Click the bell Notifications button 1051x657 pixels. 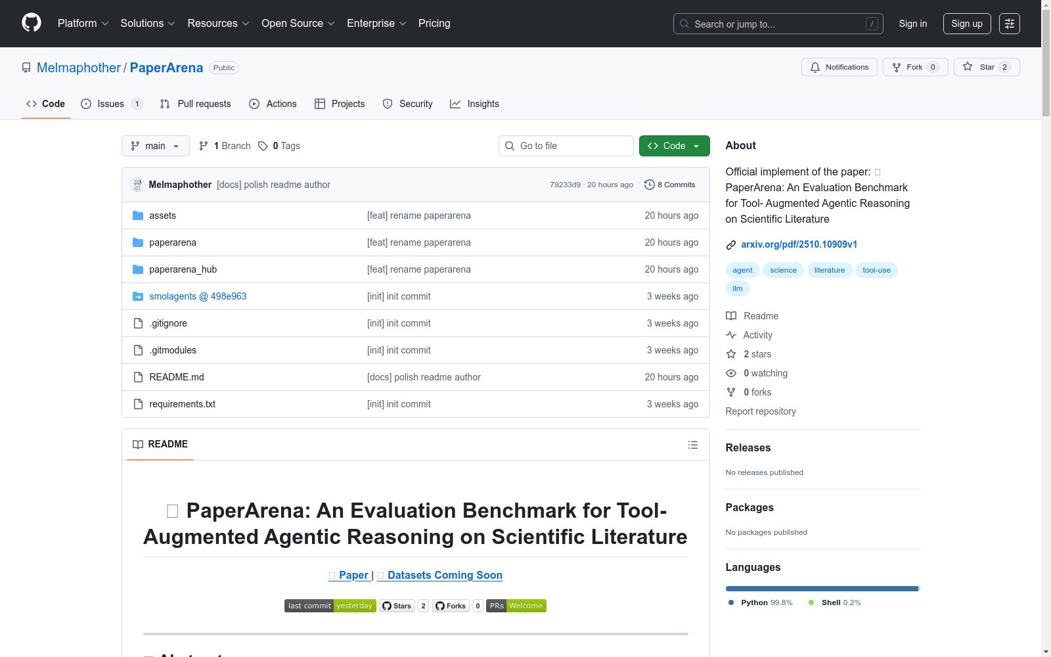(839, 67)
